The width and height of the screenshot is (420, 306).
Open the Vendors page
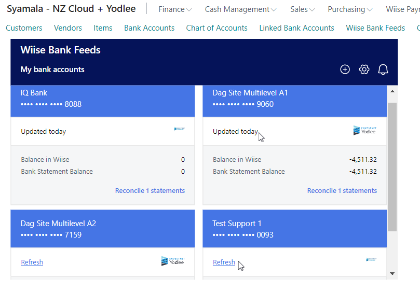68,28
